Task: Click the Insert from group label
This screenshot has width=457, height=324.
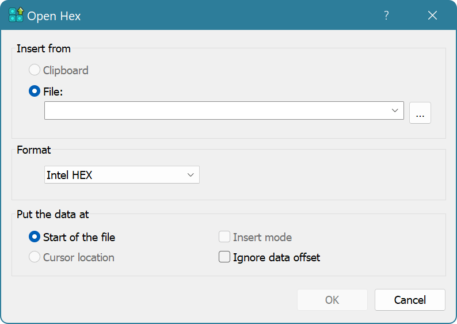Action: pos(44,49)
